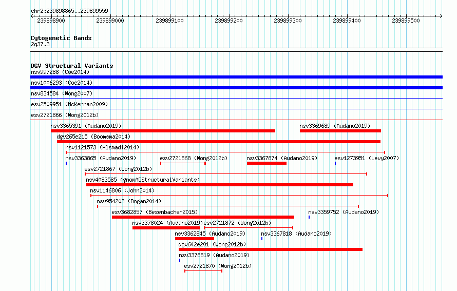The width and height of the screenshot is (457, 291).
Task: Click ruler position 239899100
Action: 169,21
